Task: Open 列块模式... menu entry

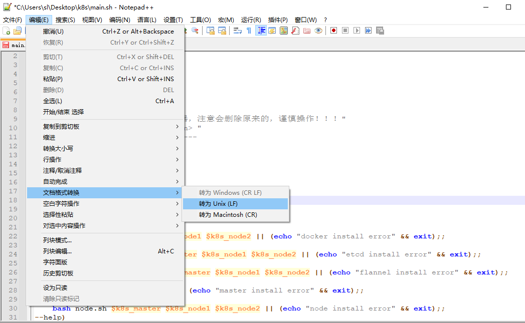Action: click(105, 240)
